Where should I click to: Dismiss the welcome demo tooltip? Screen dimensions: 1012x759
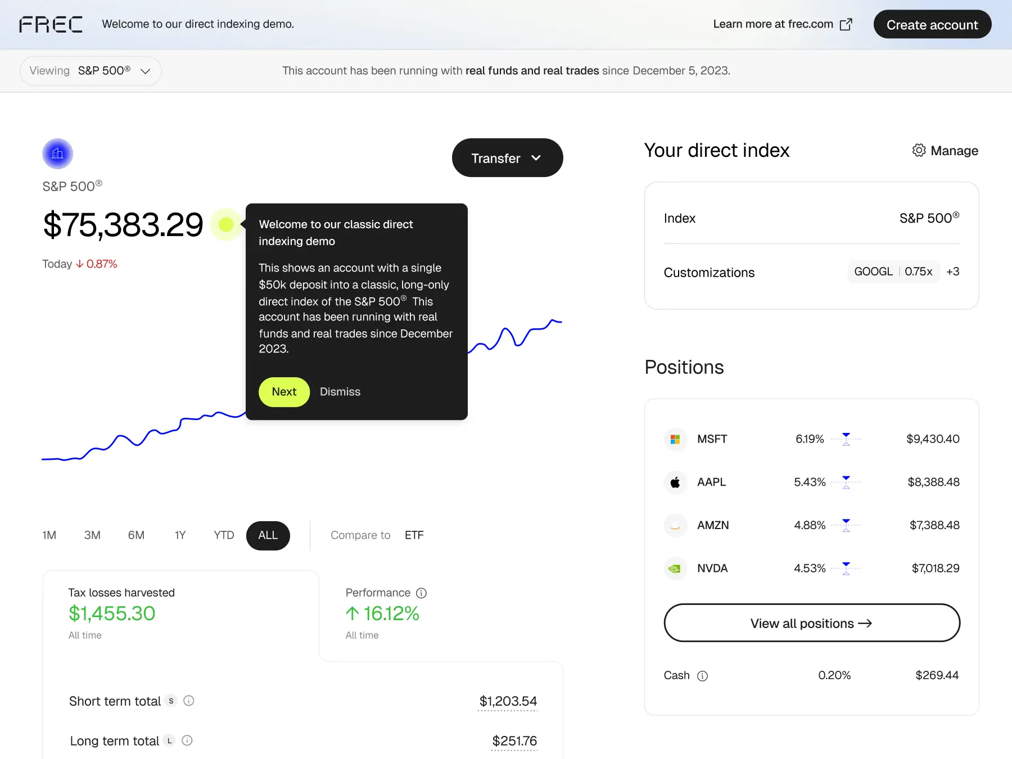pos(340,392)
